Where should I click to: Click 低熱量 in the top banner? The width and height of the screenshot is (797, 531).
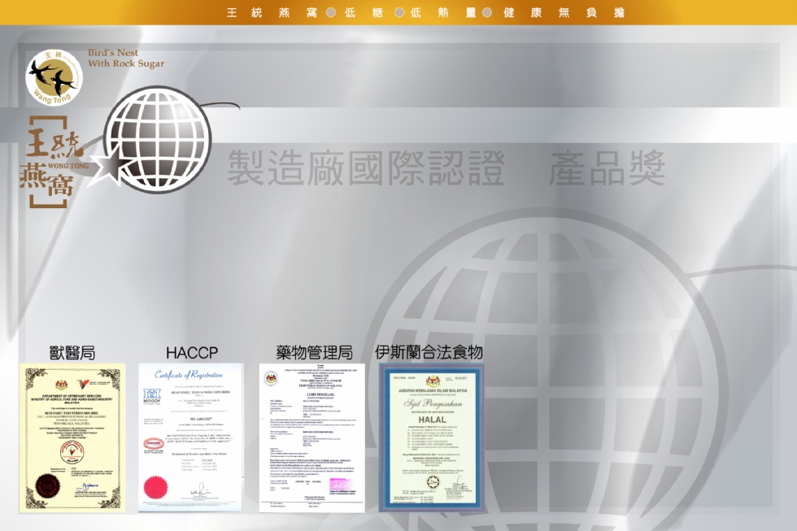tap(444, 13)
